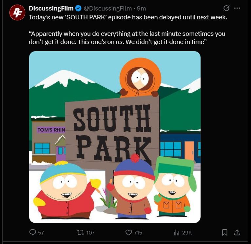Like the post with the heart icon
The width and height of the screenshot is (251, 244).
tap(128, 233)
